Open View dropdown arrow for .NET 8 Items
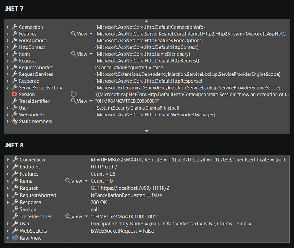Screen dimensions: 294x248 pos(86,181)
